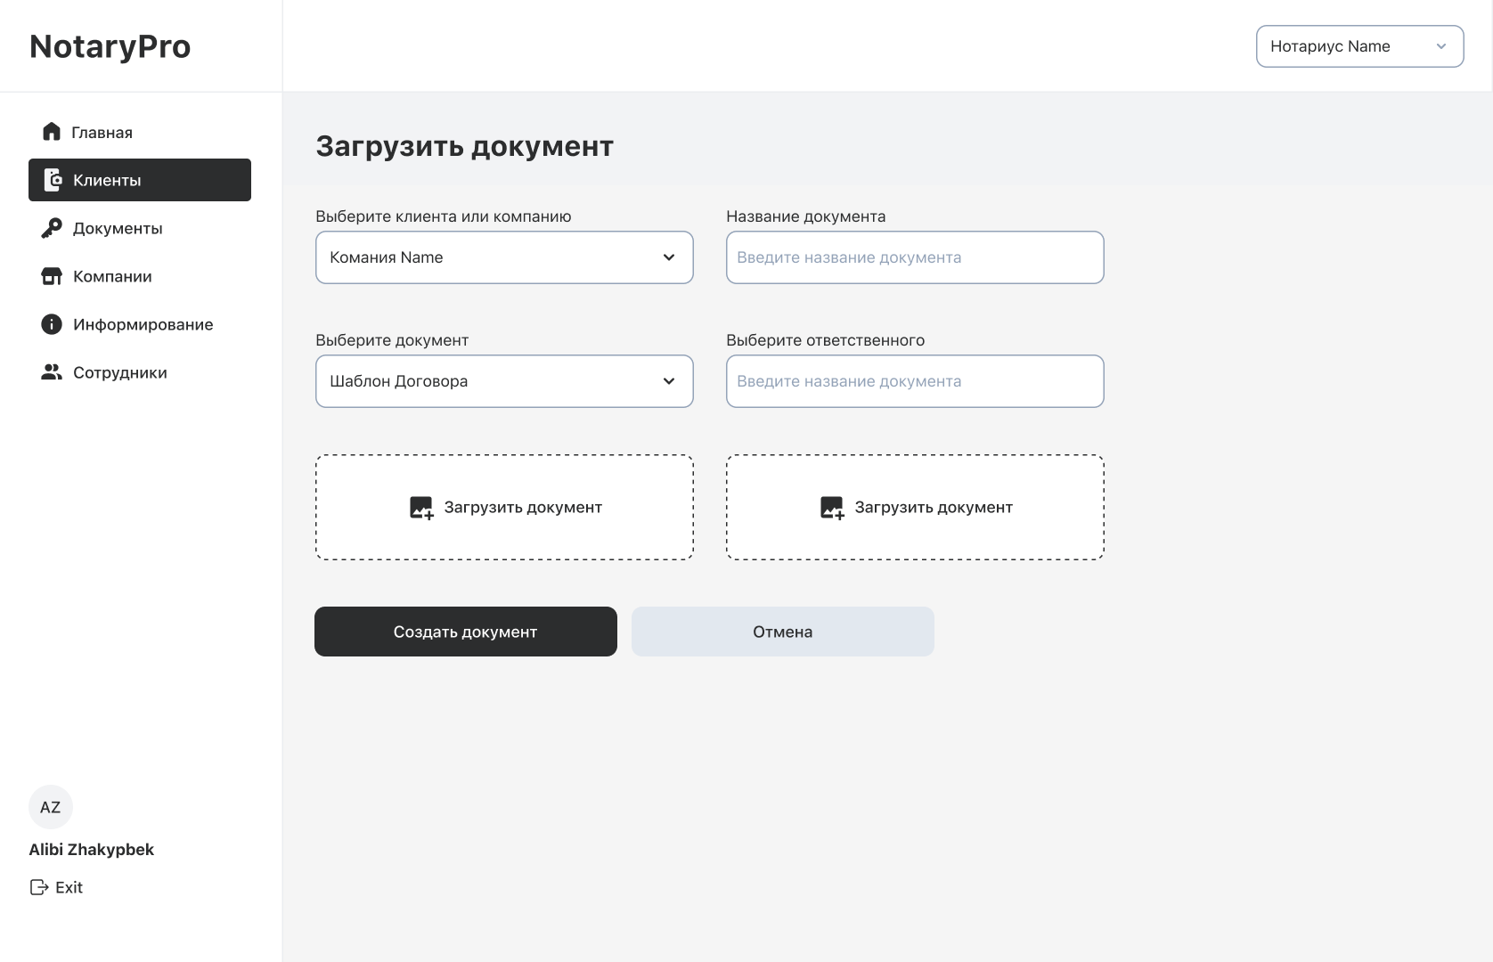Click the home icon next to Главная

(52, 132)
